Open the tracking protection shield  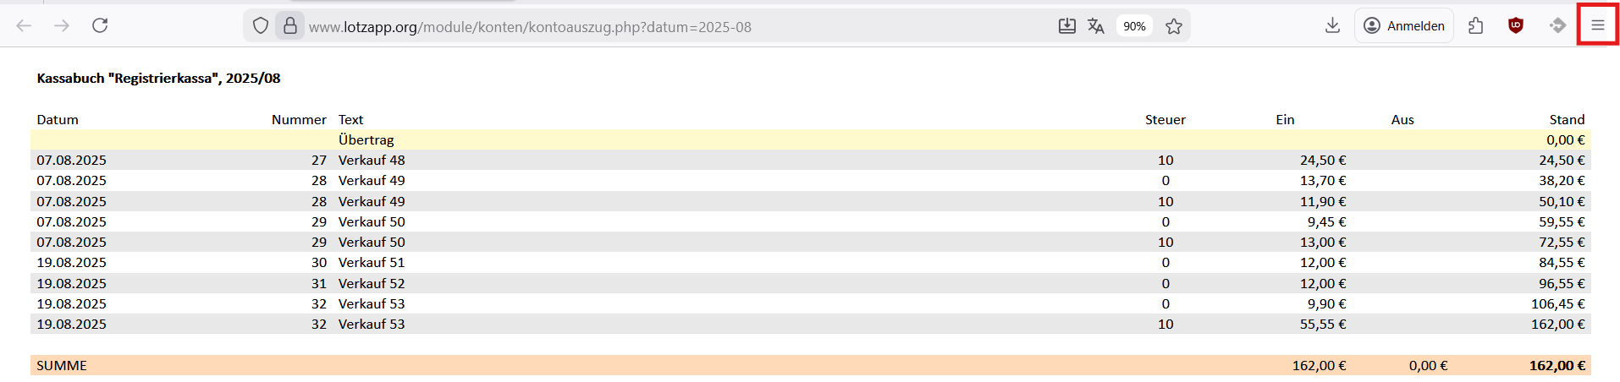click(261, 26)
